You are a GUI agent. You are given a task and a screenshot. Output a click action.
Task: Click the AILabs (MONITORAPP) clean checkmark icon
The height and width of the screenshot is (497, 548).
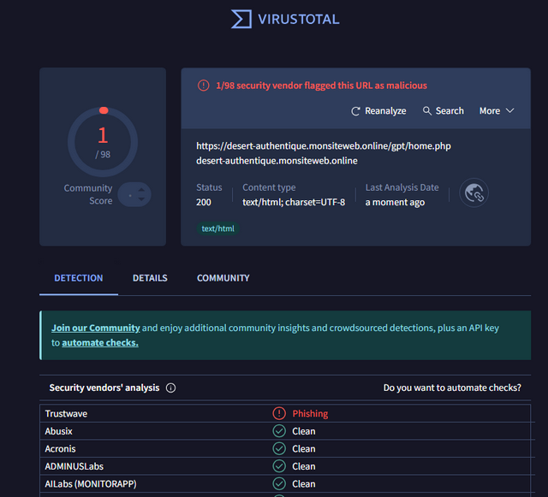coord(279,483)
